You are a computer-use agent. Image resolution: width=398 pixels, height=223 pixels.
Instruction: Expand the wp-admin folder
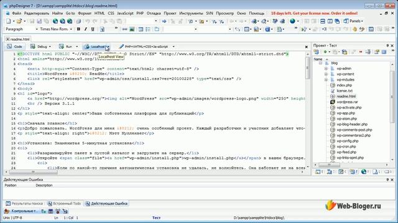326,68
